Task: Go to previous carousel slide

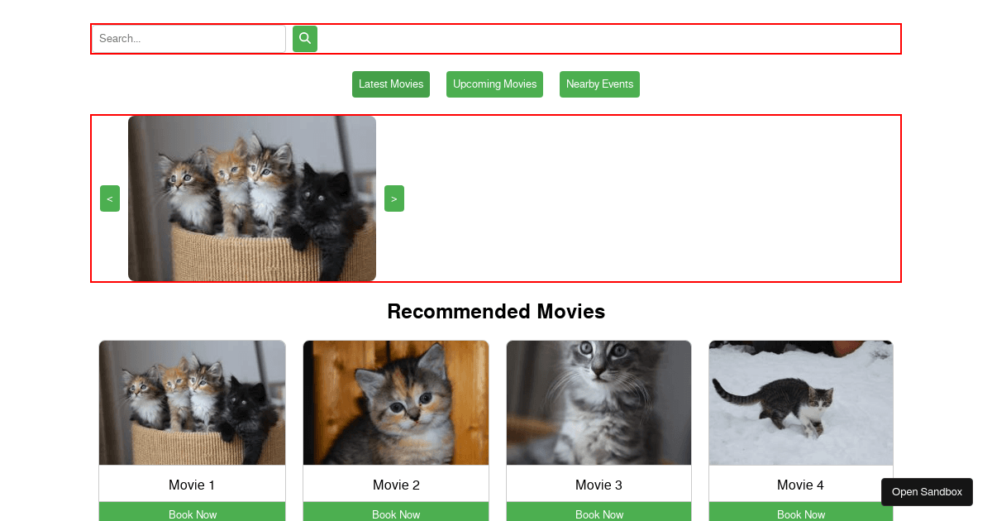Action: (x=110, y=198)
